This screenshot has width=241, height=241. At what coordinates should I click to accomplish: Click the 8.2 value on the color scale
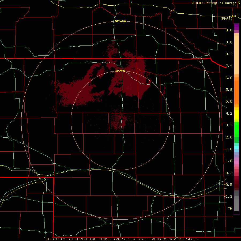(x=229, y=54)
